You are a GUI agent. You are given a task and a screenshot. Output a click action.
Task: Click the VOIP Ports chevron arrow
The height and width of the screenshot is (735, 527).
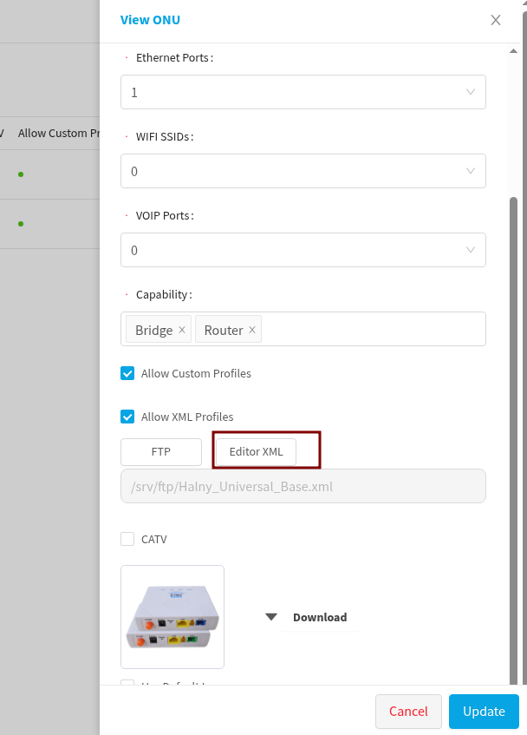tap(471, 250)
